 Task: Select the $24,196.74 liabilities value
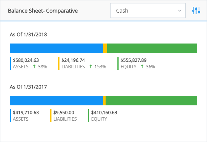pos(73,60)
